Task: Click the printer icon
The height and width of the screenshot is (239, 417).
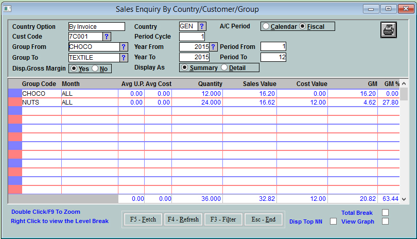Action: tap(388, 30)
